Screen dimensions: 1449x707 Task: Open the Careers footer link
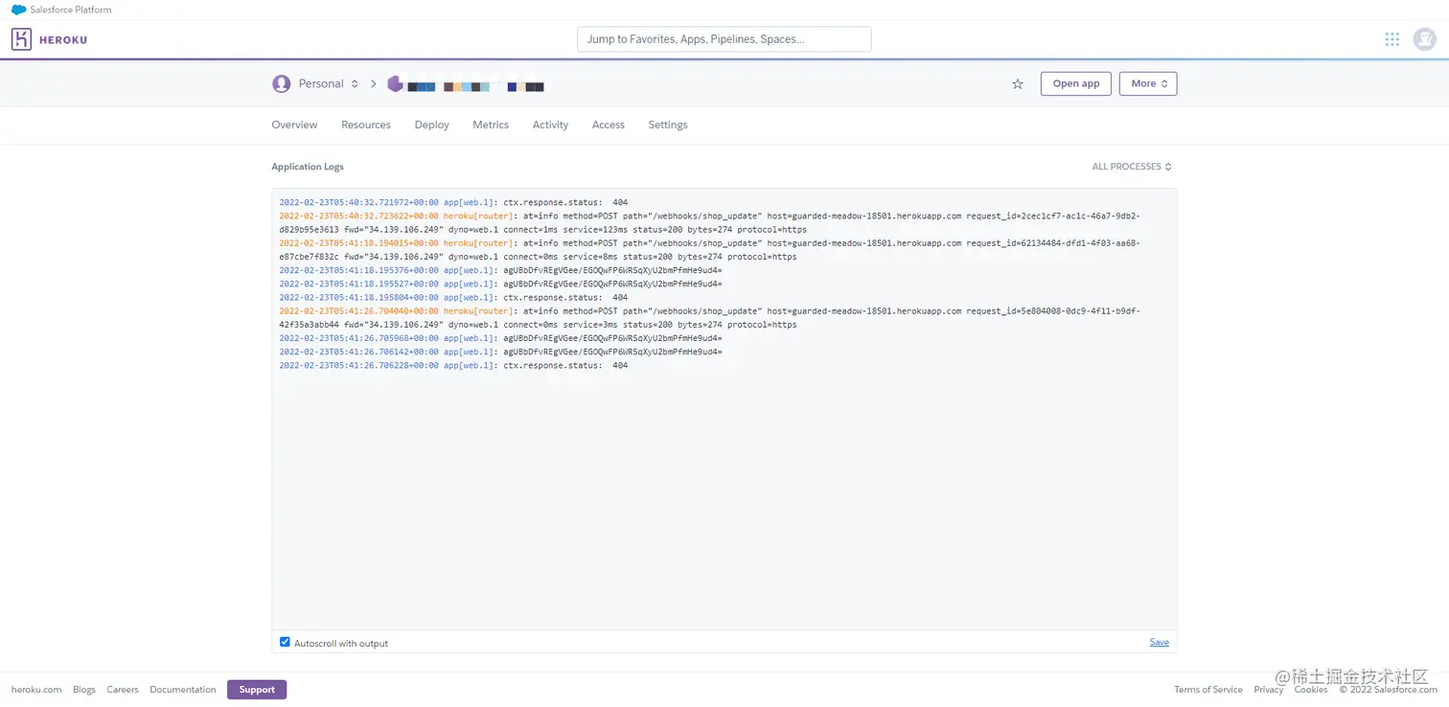coord(123,690)
